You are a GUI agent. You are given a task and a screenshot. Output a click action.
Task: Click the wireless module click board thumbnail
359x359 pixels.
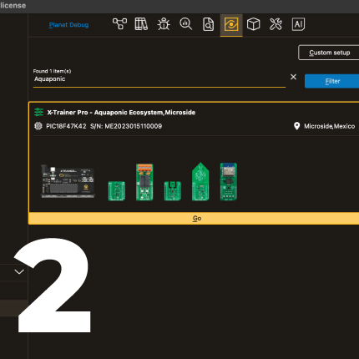click(229, 182)
